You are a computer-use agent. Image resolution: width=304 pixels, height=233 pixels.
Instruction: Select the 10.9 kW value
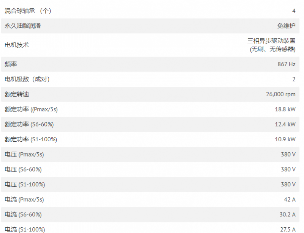285,139
